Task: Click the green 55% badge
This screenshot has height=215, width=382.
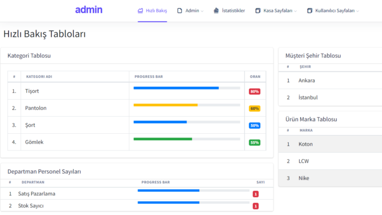Action: coord(254,142)
